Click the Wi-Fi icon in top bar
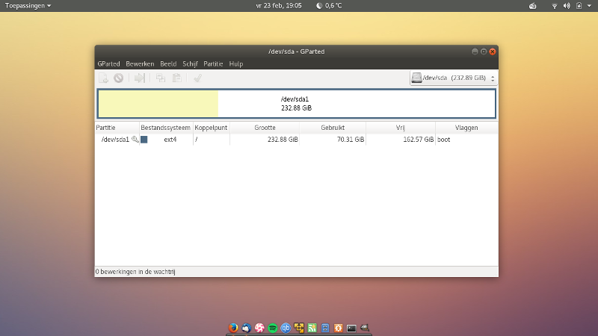The width and height of the screenshot is (598, 336). click(555, 6)
